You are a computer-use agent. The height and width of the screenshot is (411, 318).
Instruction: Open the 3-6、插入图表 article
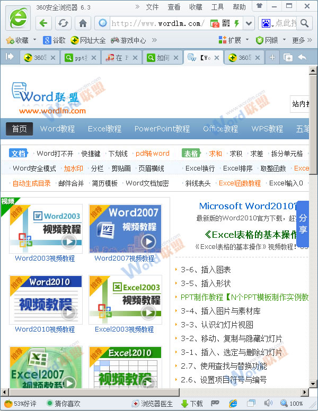(206, 270)
